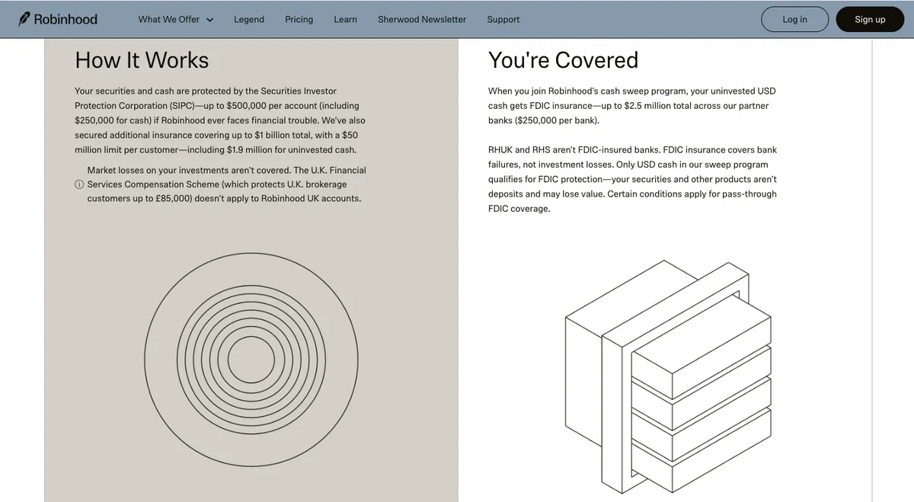
Task: Open the Learn nav item
Action: (x=345, y=19)
